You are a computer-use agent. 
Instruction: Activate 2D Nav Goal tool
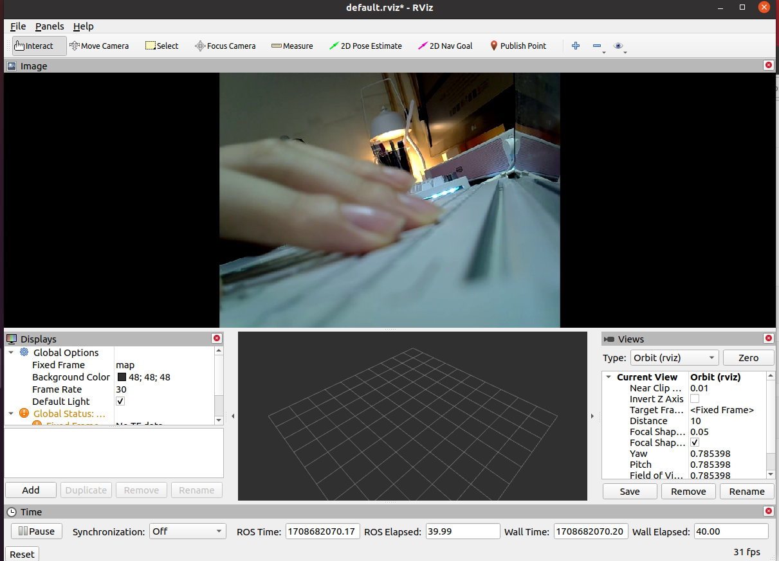coord(445,46)
